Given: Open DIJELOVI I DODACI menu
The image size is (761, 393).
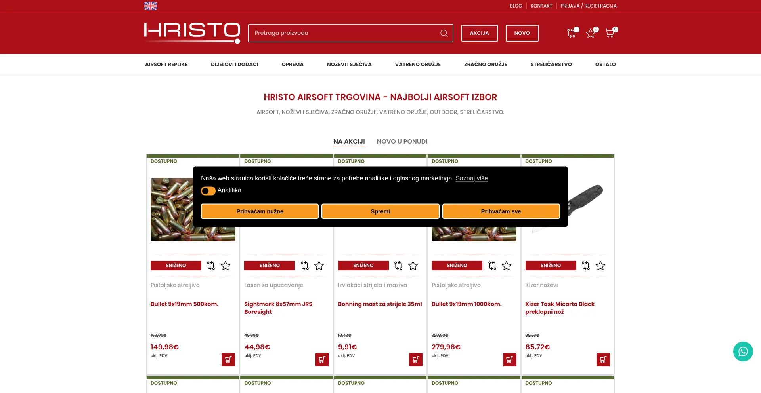Looking at the screenshot, I should point(235,65).
